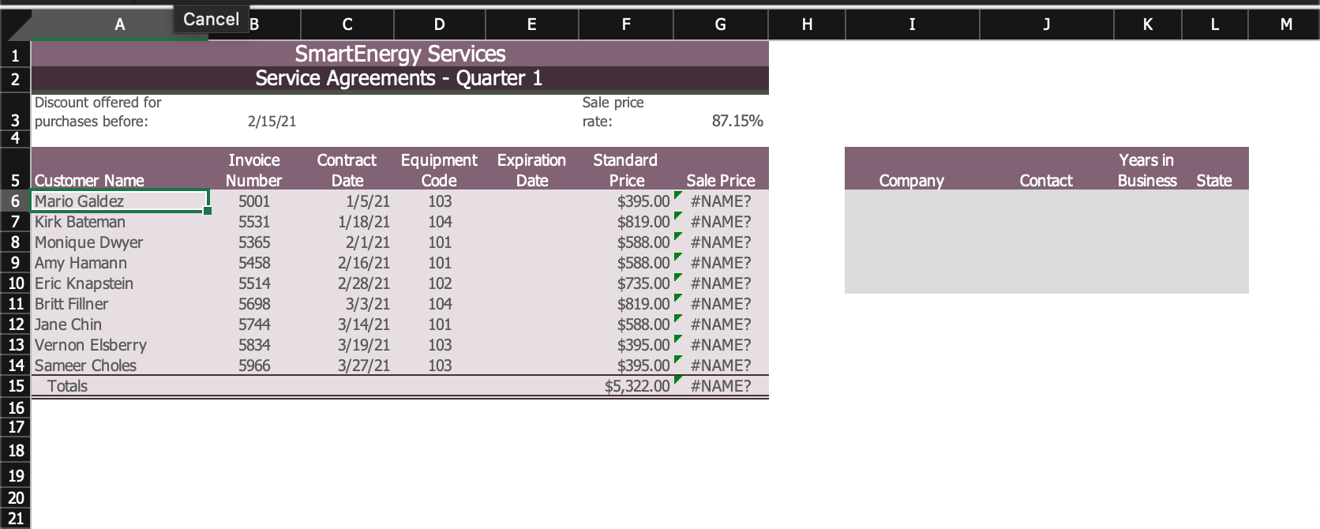
Task: Select the discount date 2/15/21 cell
Action: (255, 111)
